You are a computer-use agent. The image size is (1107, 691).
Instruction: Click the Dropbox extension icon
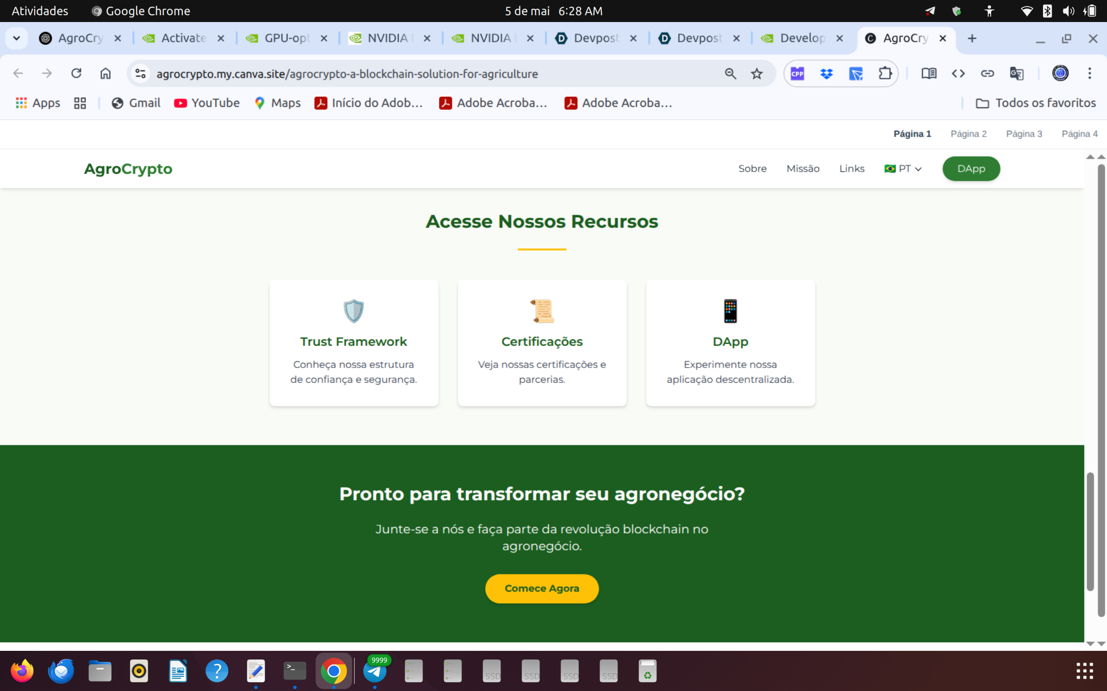pyautogui.click(x=826, y=73)
